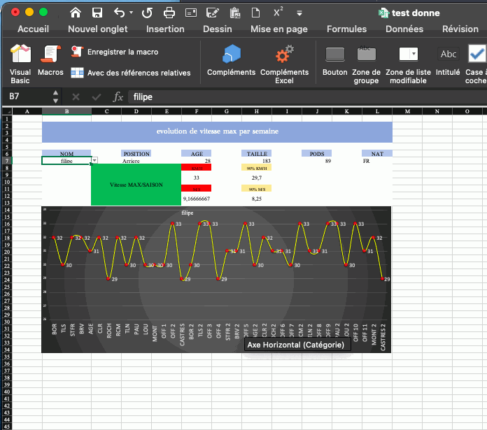This screenshot has width=487, height=430.
Task: Open dropdown arrow next to cell B7
Action: click(94, 161)
